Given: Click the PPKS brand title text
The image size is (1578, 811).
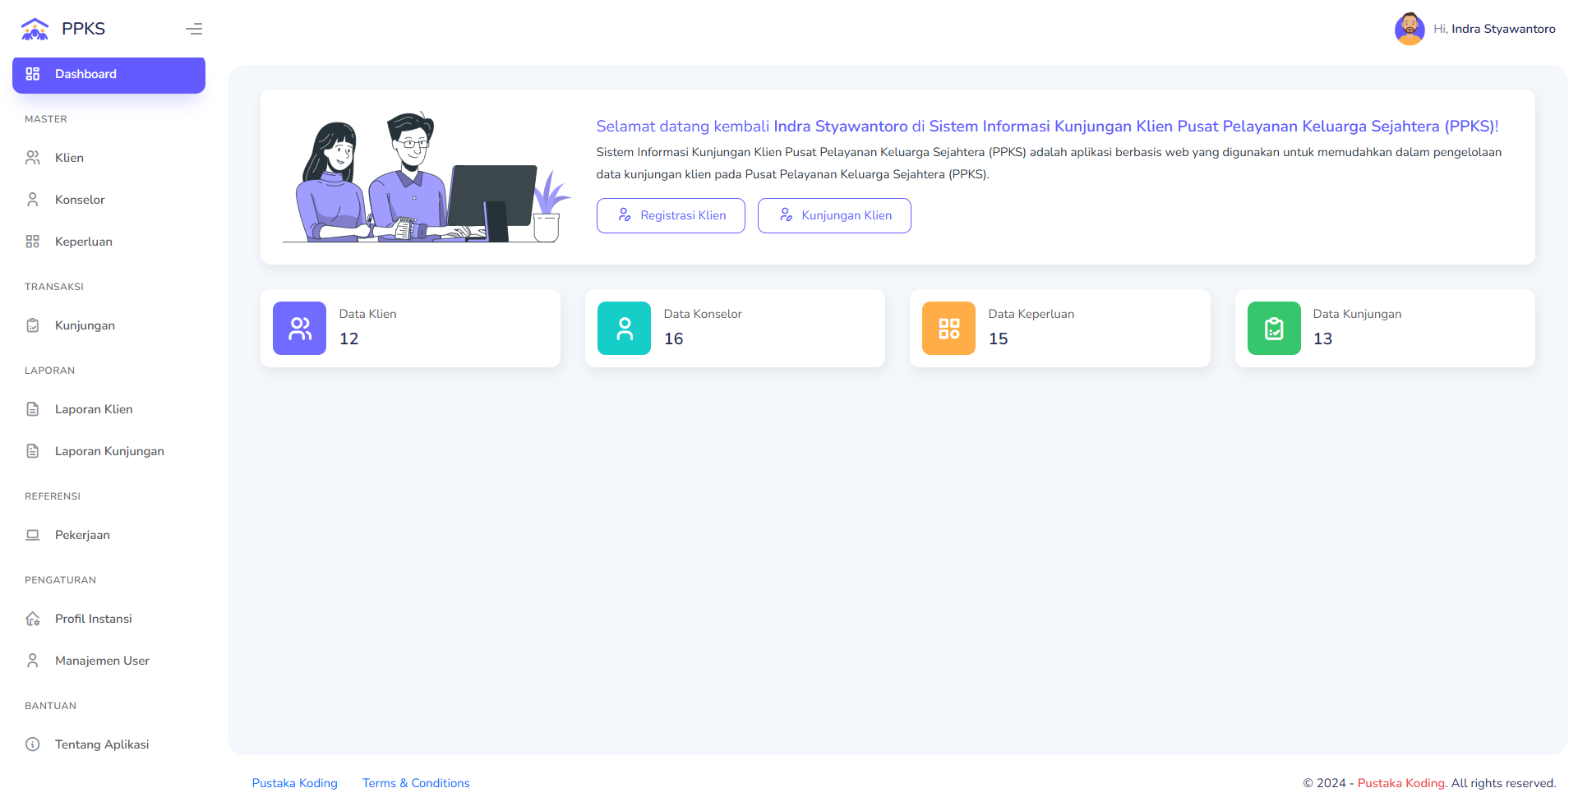Looking at the screenshot, I should point(84,29).
